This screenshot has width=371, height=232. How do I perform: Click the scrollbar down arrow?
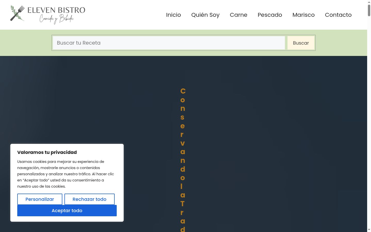(x=369, y=229)
